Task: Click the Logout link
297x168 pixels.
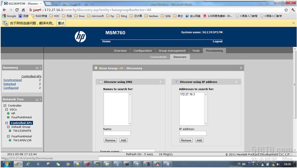Action: (218, 41)
